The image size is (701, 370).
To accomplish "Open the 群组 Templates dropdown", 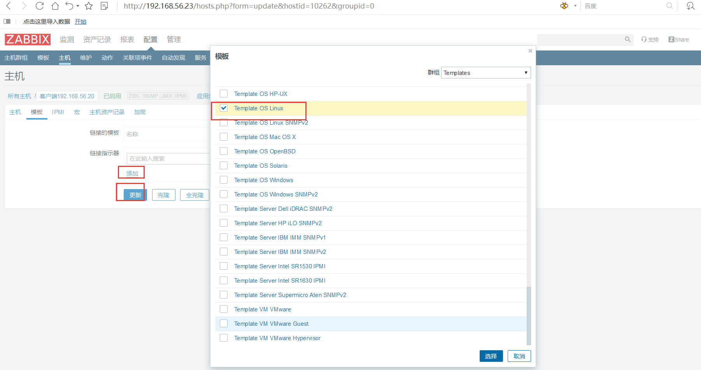I will pyautogui.click(x=486, y=73).
